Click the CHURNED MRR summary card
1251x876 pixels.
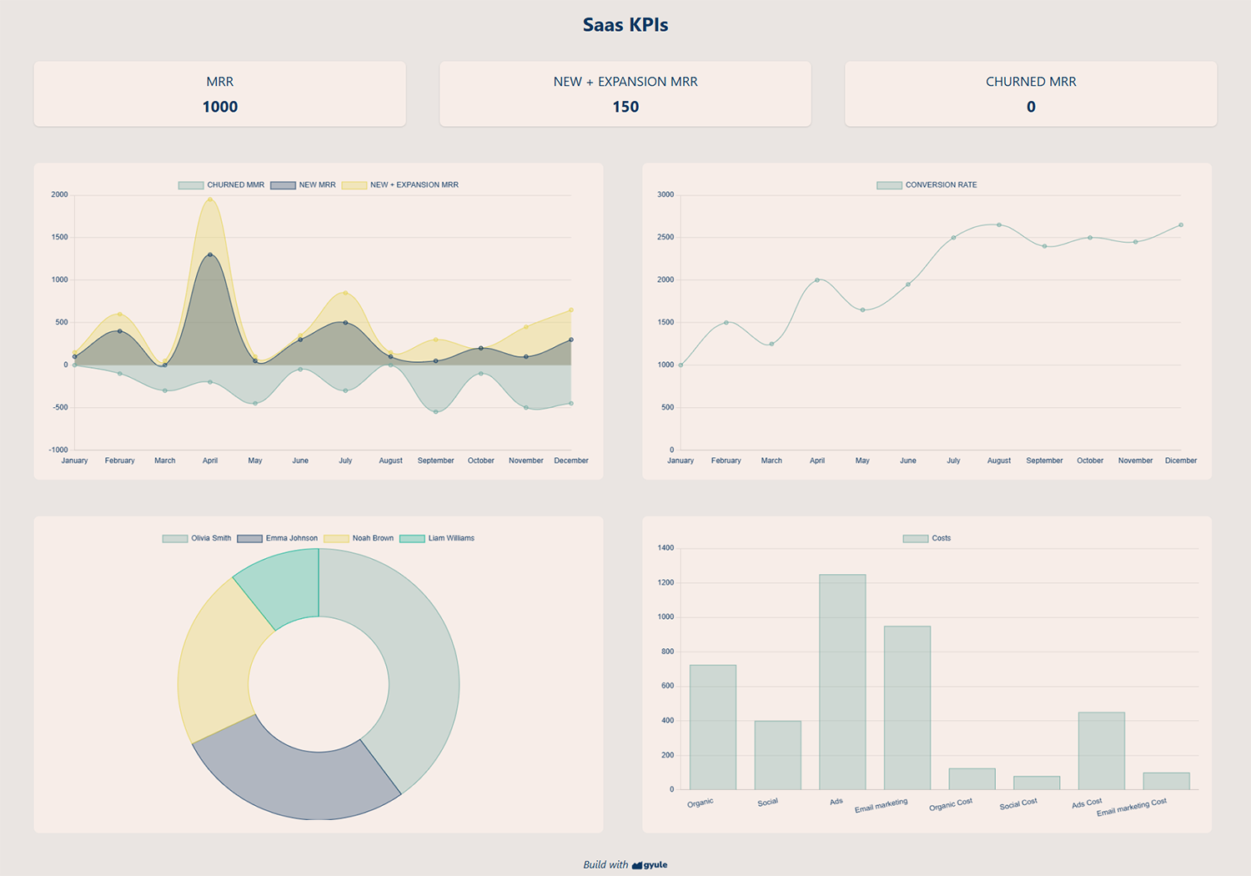pos(1031,94)
